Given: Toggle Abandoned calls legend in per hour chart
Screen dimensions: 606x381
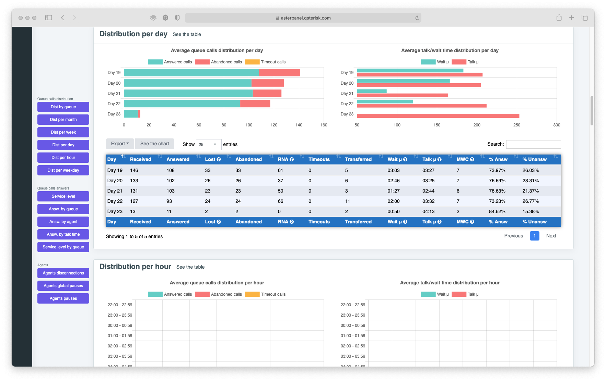Looking at the screenshot, I should 218,294.
